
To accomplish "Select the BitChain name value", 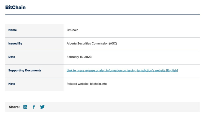I will [73, 30].
